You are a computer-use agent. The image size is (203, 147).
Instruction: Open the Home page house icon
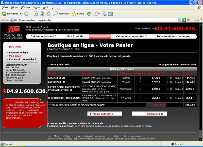[48, 14]
